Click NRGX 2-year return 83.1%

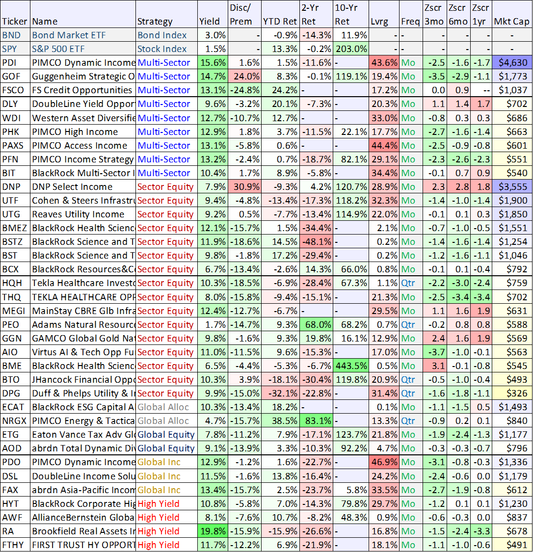point(316,421)
